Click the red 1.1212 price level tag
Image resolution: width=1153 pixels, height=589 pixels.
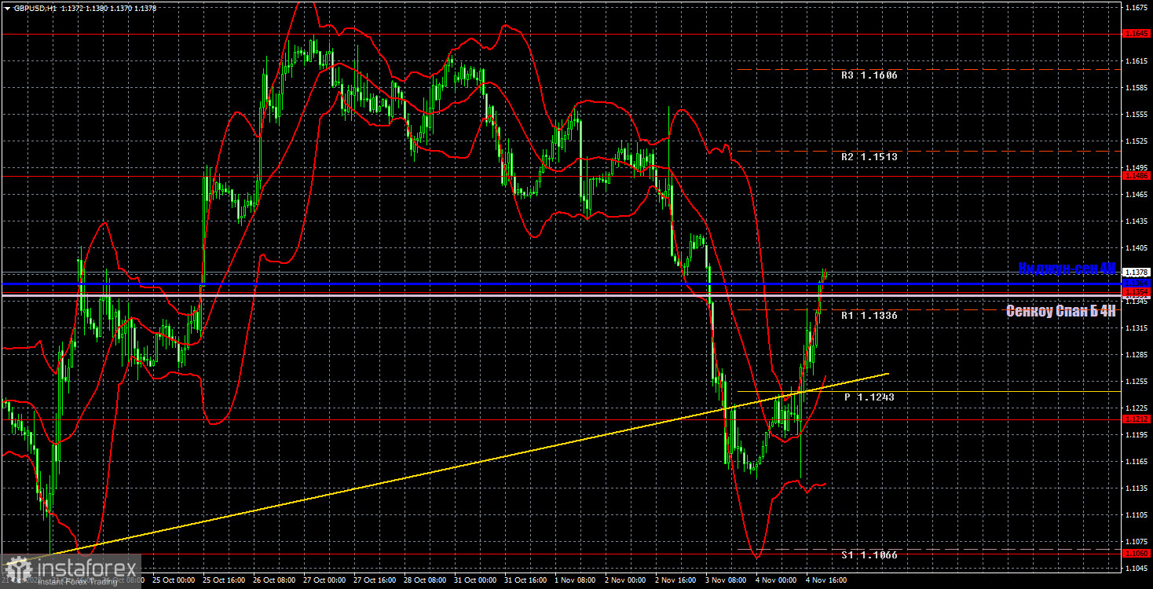pyautogui.click(x=1137, y=419)
